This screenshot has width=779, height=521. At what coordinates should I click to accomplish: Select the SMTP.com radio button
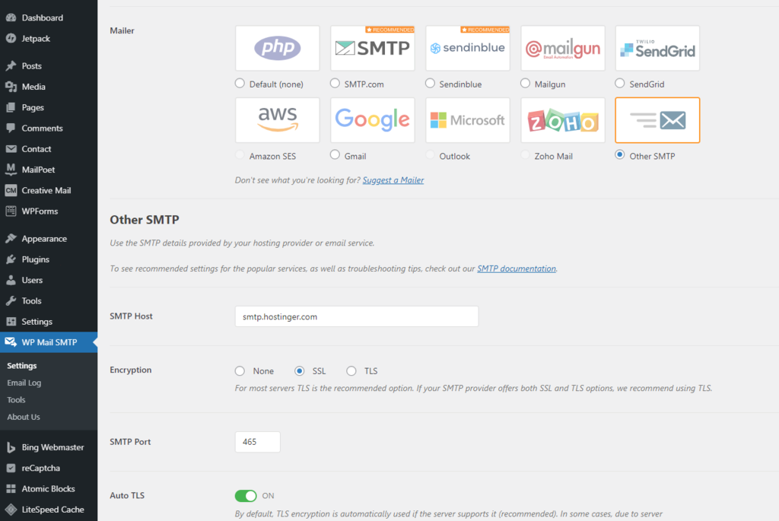click(335, 84)
